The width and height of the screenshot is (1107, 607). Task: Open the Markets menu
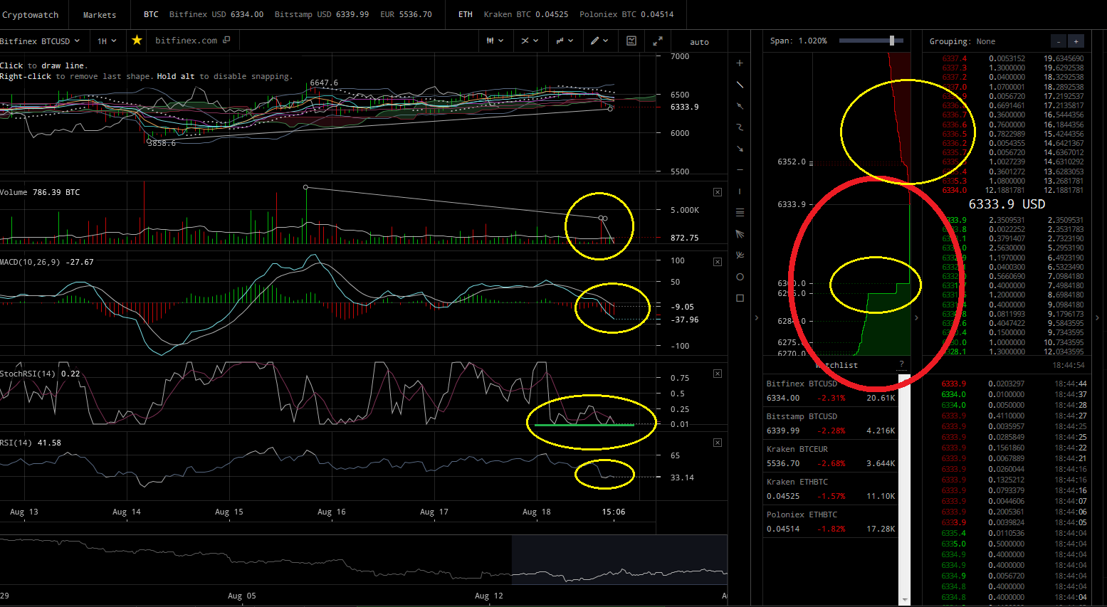100,14
